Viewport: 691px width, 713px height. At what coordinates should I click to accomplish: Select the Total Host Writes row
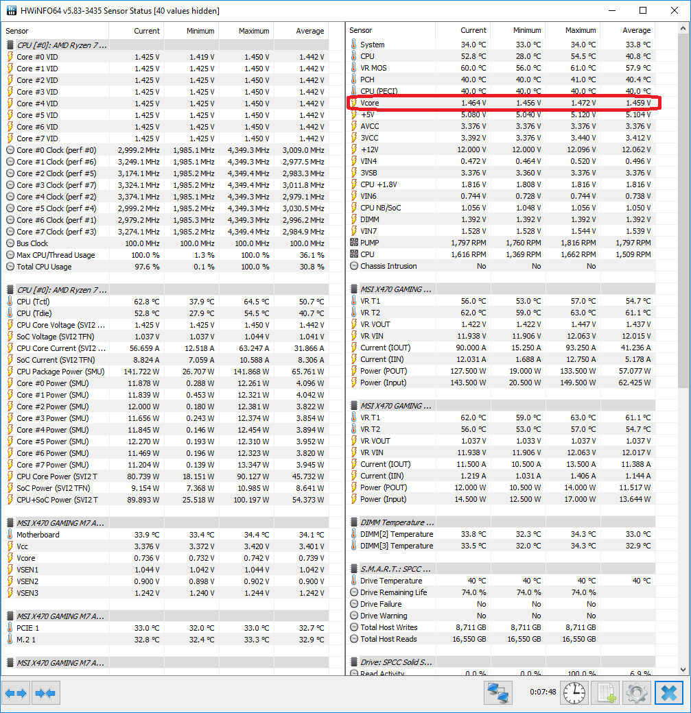point(501,627)
